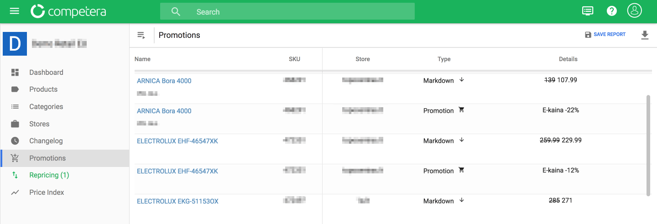Click the Categories list icon
The height and width of the screenshot is (224, 657).
[x=15, y=106]
